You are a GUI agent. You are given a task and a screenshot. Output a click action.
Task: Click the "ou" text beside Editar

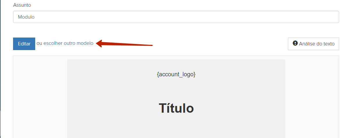coord(39,43)
